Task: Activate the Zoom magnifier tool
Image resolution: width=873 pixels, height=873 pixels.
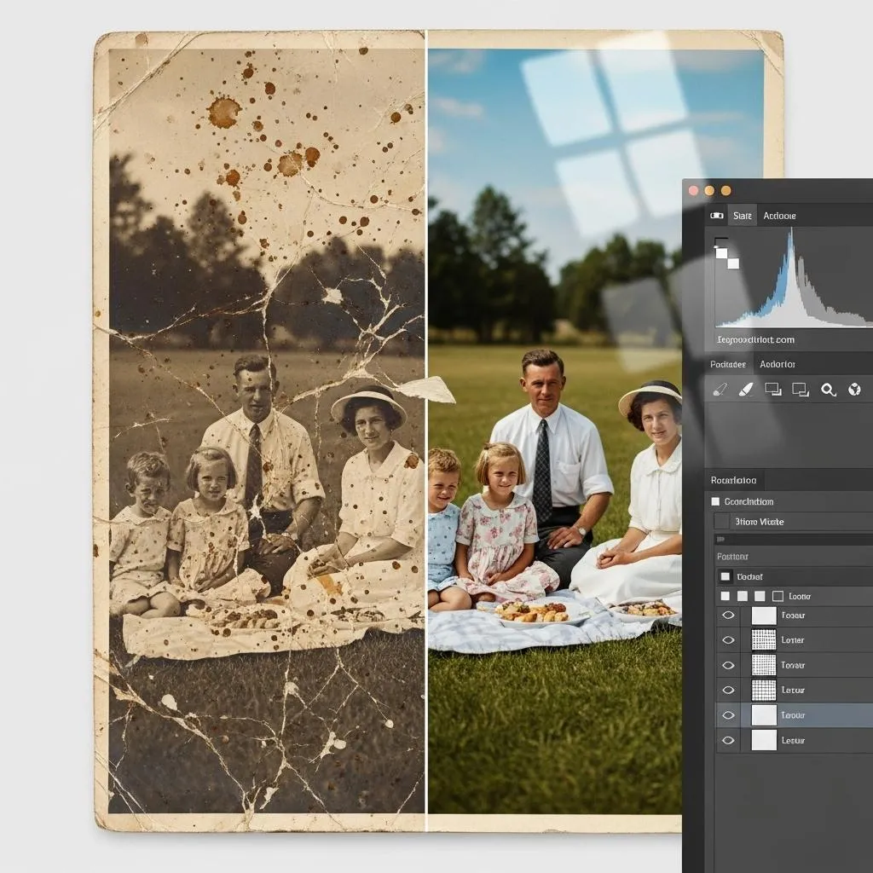Action: coord(828,390)
